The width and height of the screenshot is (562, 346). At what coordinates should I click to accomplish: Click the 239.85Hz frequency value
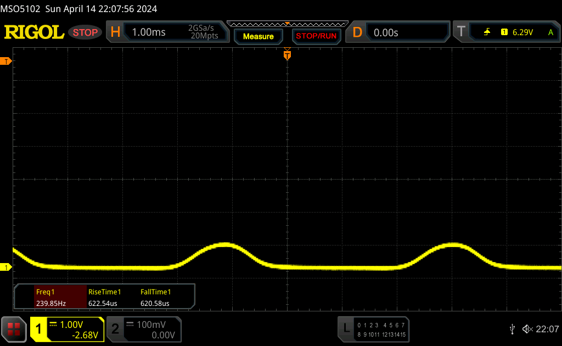51,303
